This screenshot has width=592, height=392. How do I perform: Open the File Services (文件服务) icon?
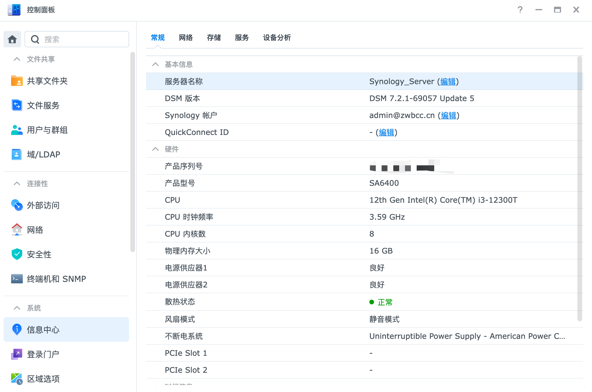(x=17, y=105)
